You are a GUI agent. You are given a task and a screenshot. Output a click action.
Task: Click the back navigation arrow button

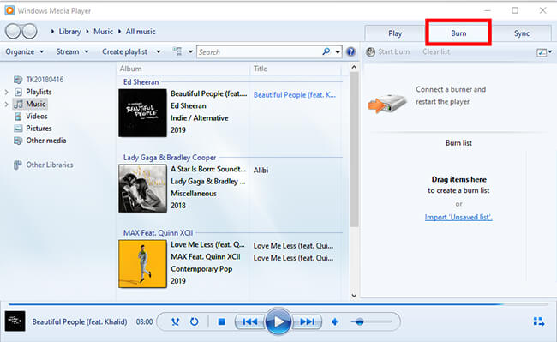pyautogui.click(x=13, y=31)
